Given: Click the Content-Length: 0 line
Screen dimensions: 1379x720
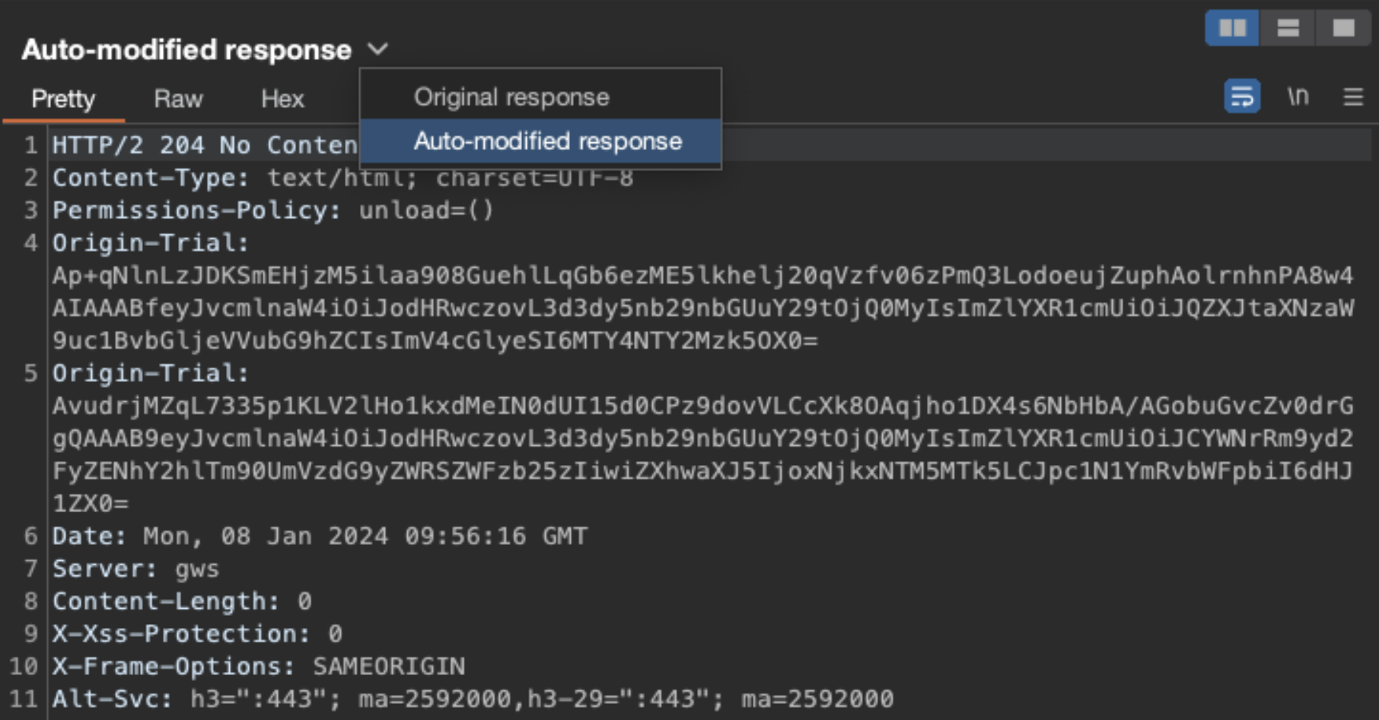Looking at the screenshot, I should pyautogui.click(x=181, y=601).
